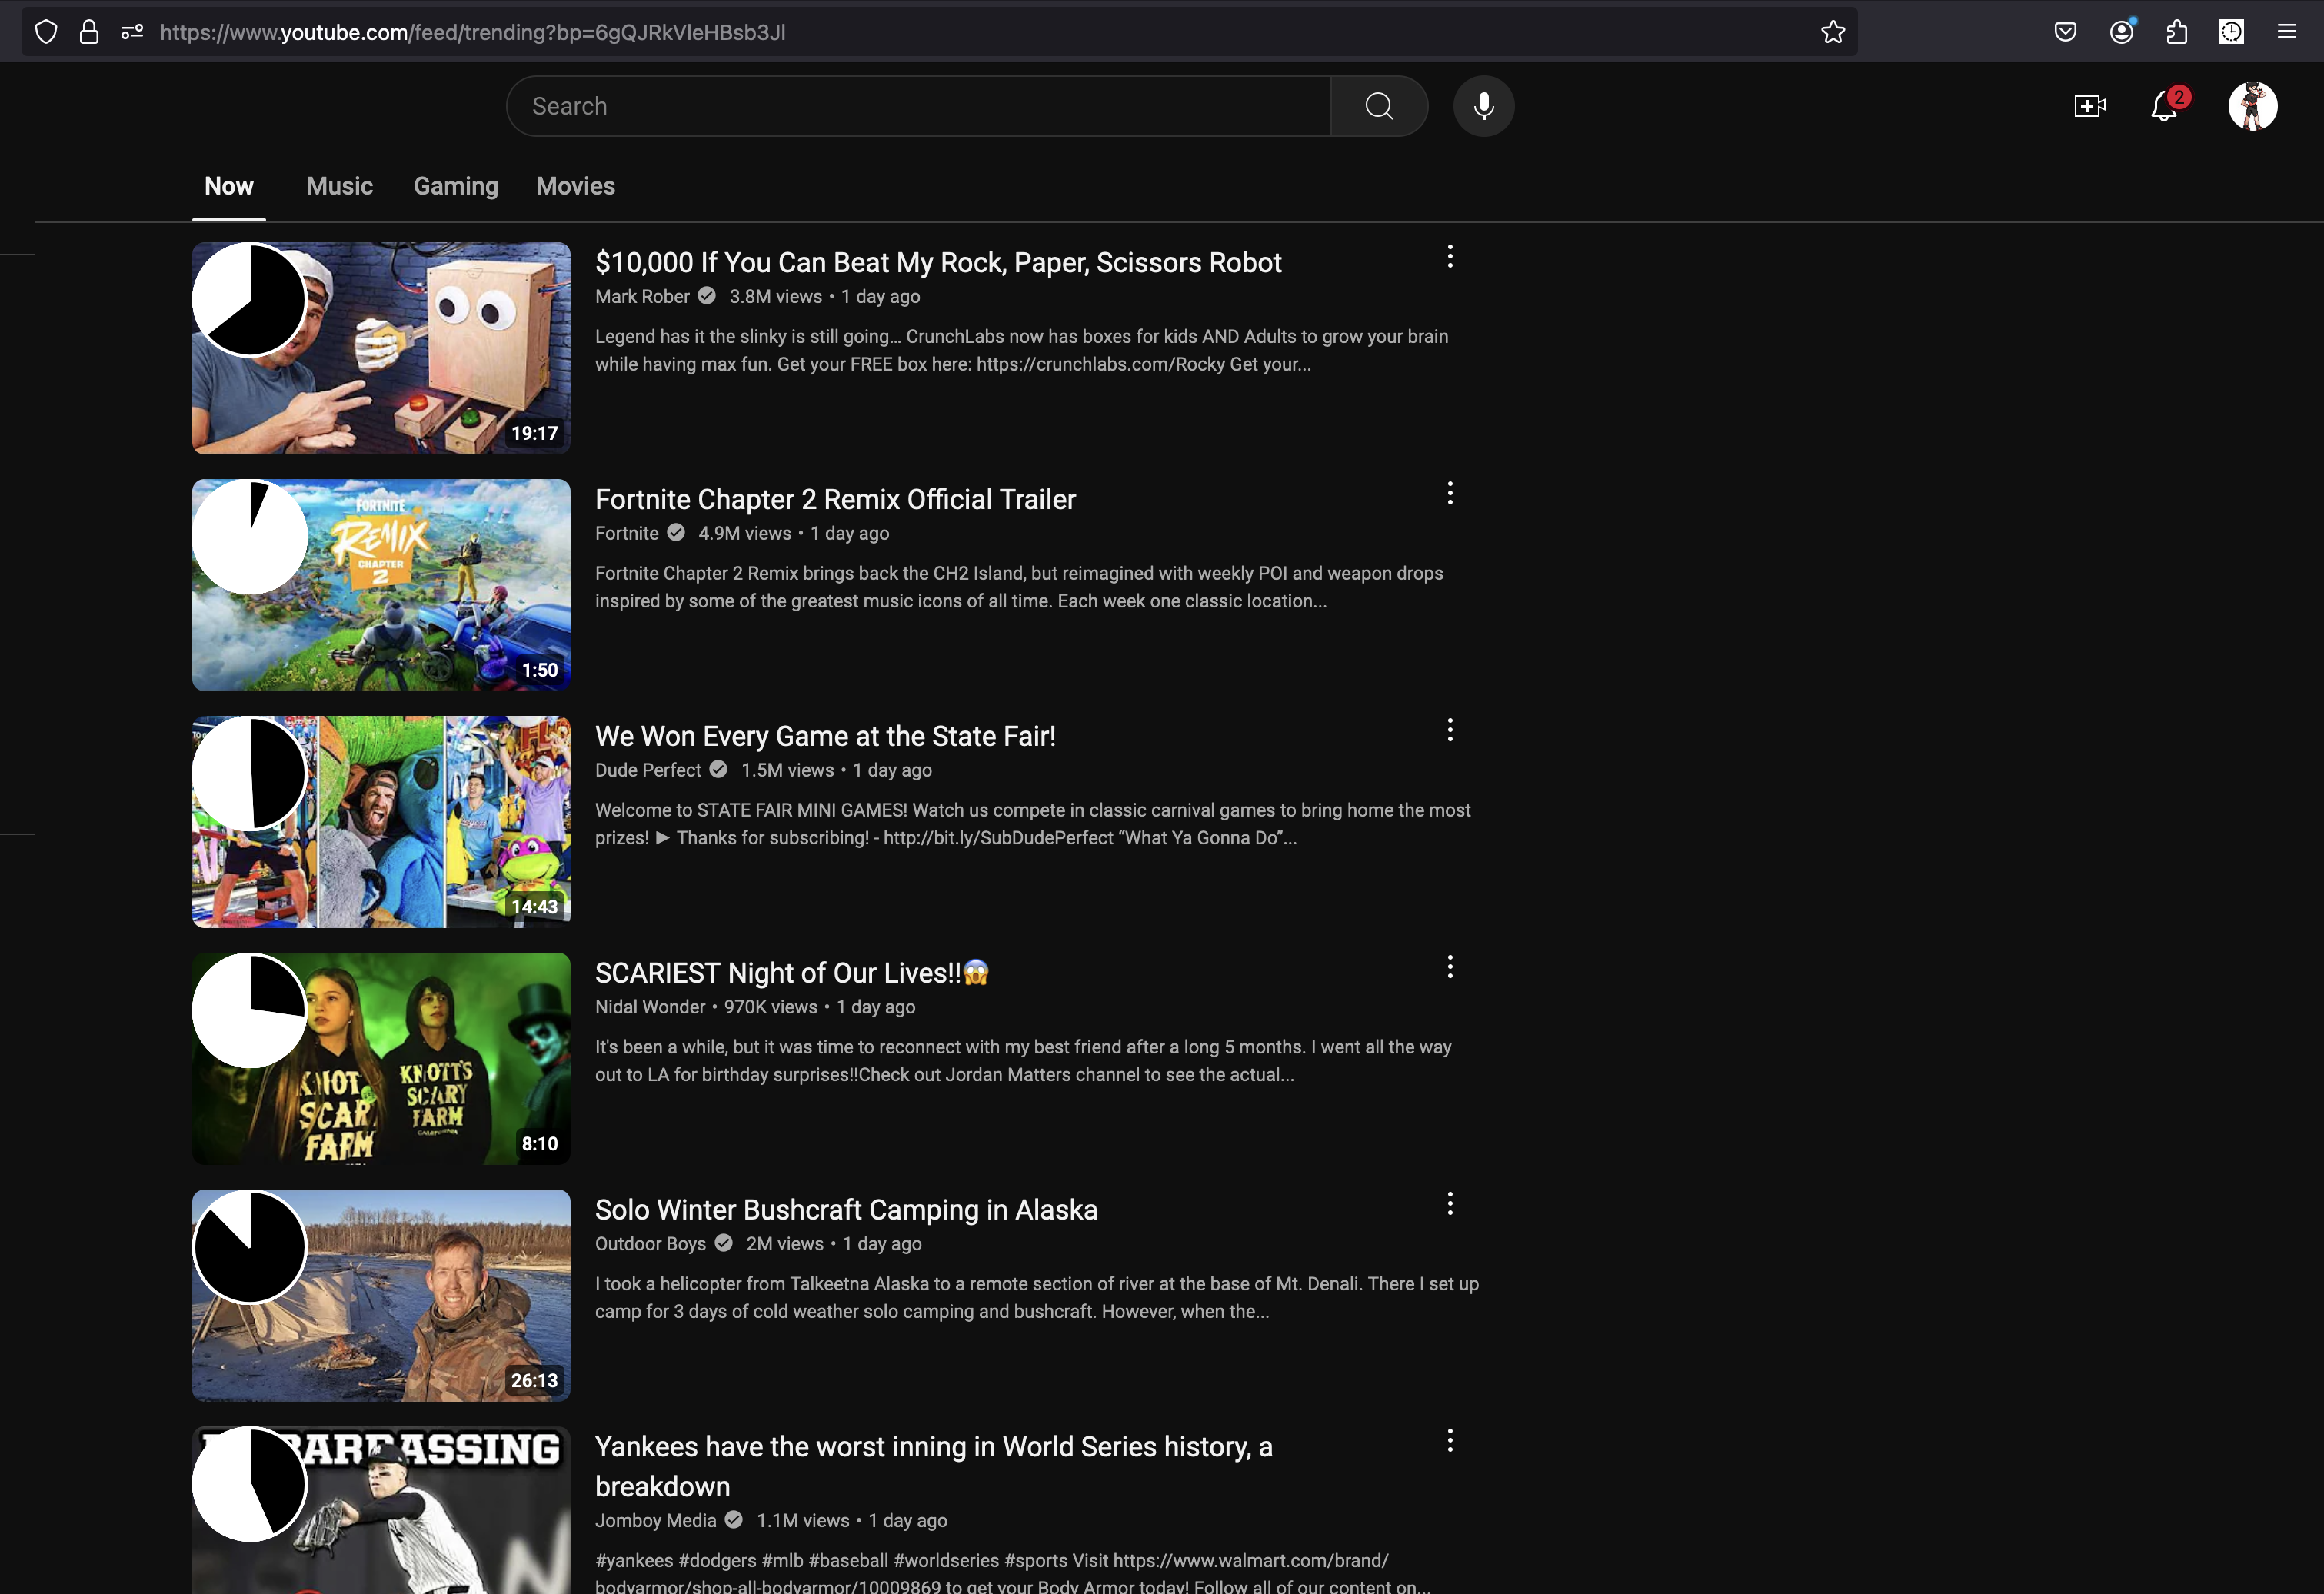Open three-dot menu for Alaska camping video
Image resolution: width=2324 pixels, height=1594 pixels.
coord(1449,1204)
